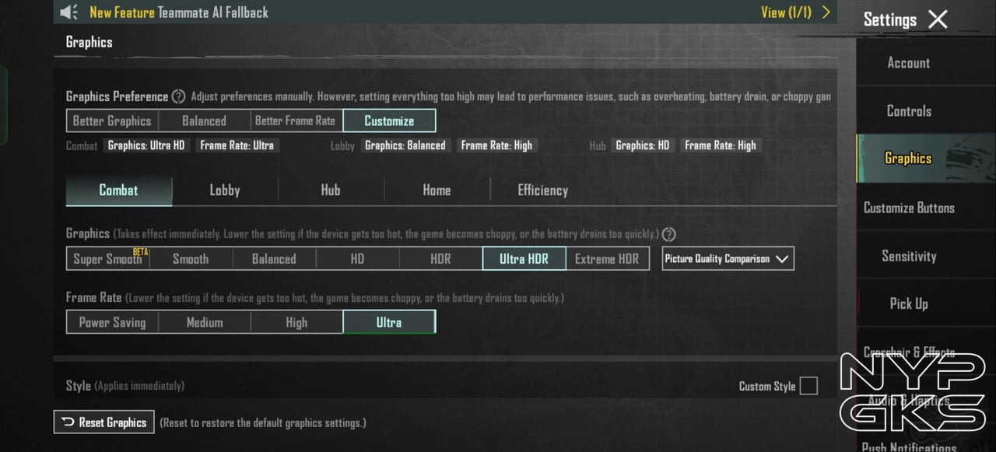
Task: Choose Better Graphics preference
Action: coord(112,121)
